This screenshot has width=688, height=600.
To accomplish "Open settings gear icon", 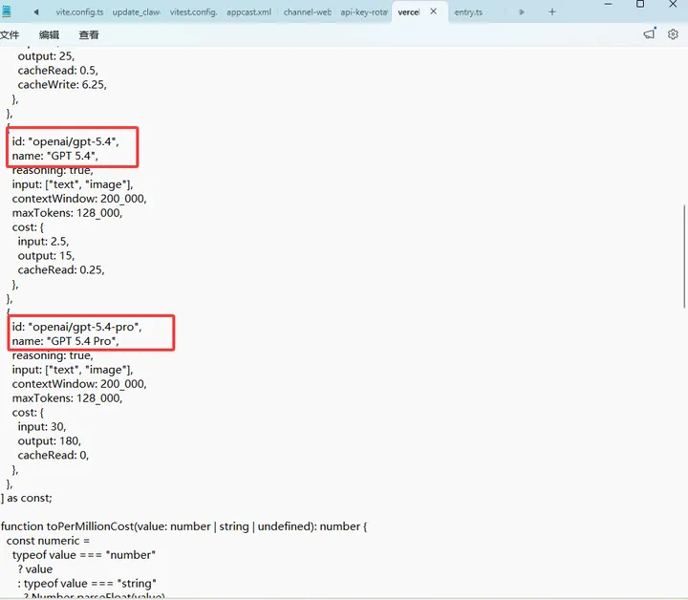I will coord(673,34).
